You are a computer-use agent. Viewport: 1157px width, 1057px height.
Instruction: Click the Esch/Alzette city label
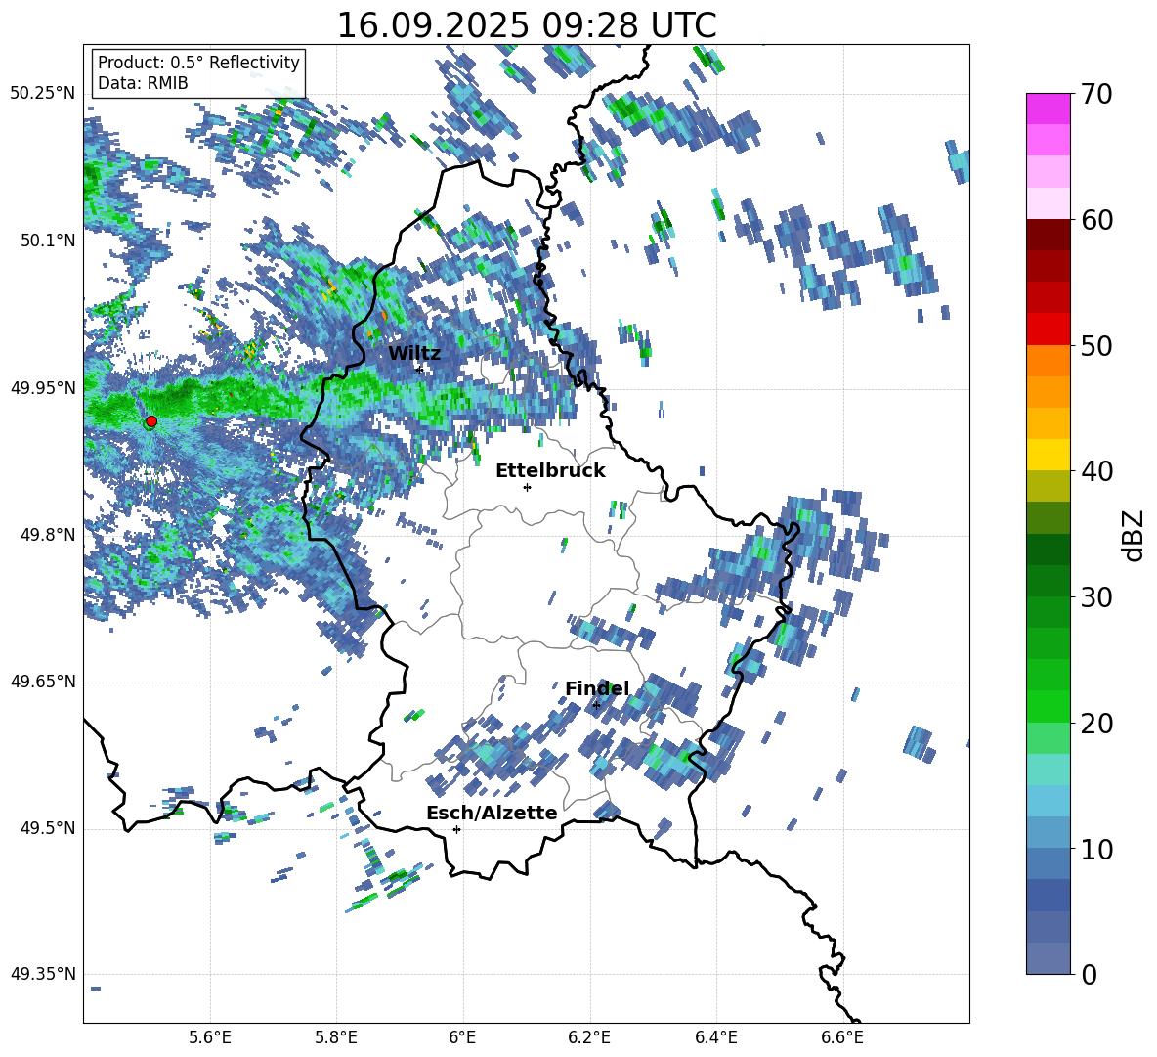click(x=492, y=813)
